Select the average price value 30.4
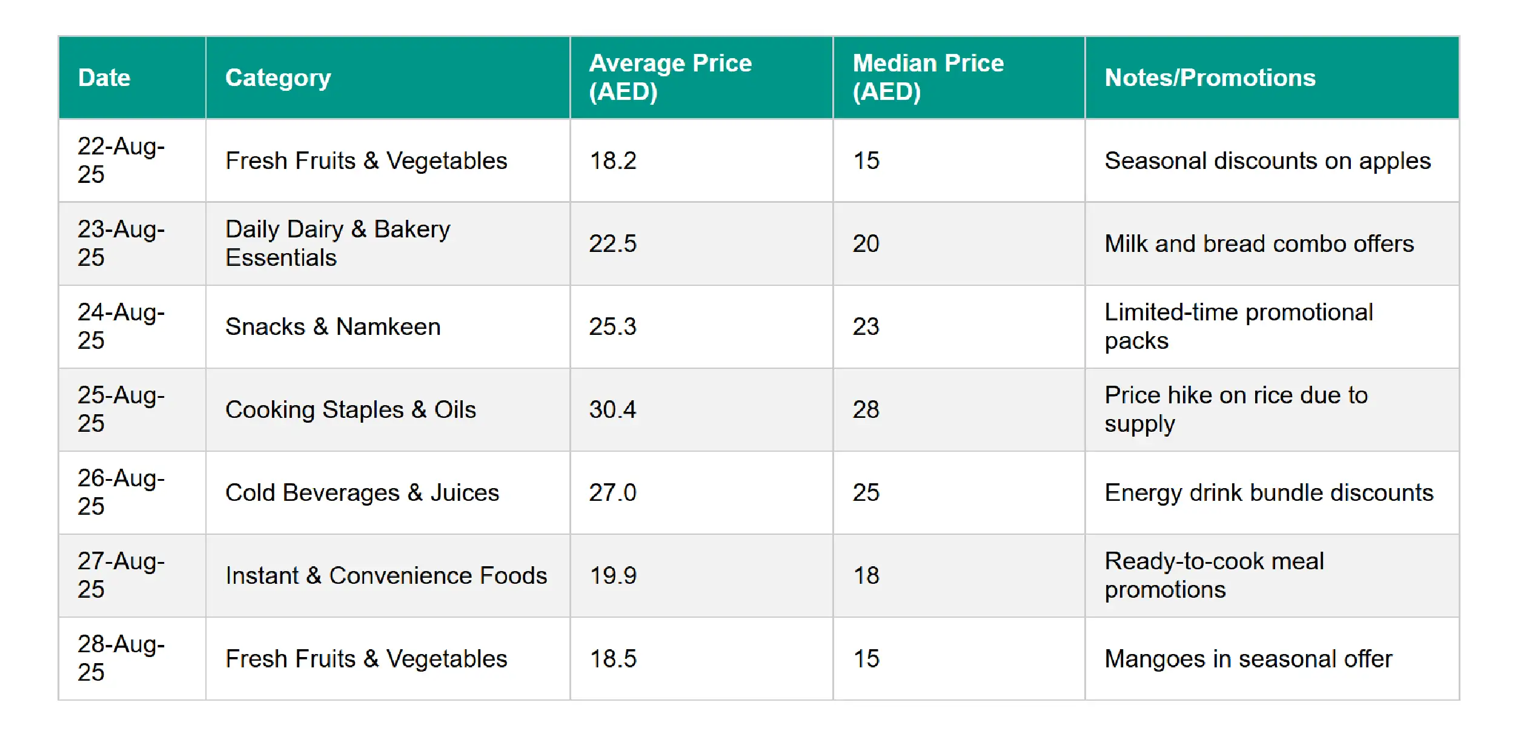 click(x=612, y=409)
